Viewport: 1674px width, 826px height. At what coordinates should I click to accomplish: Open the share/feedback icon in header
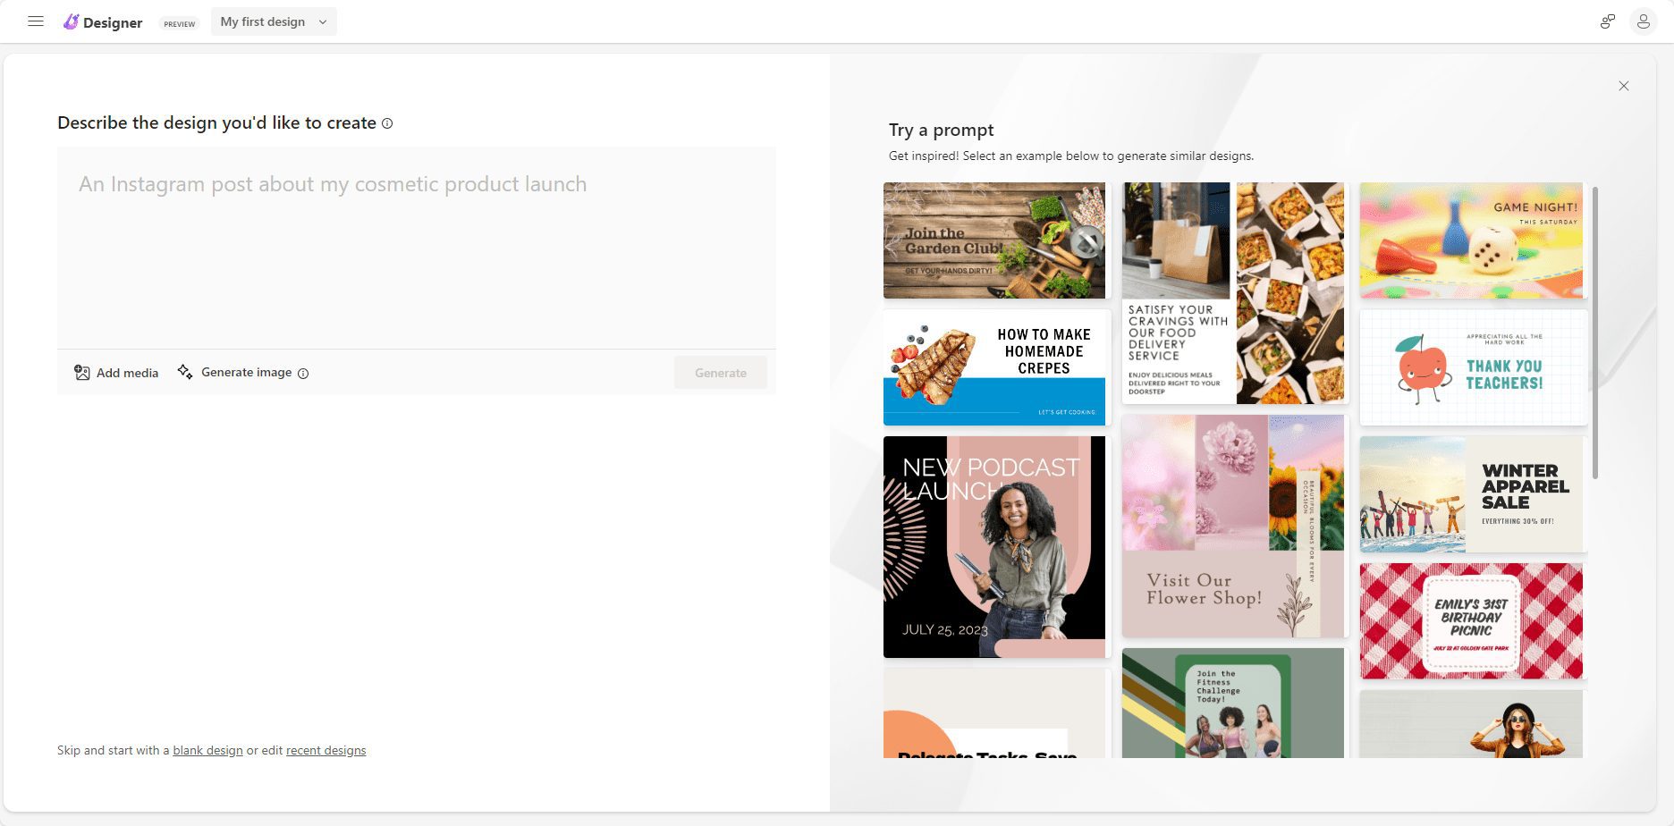[x=1607, y=21]
